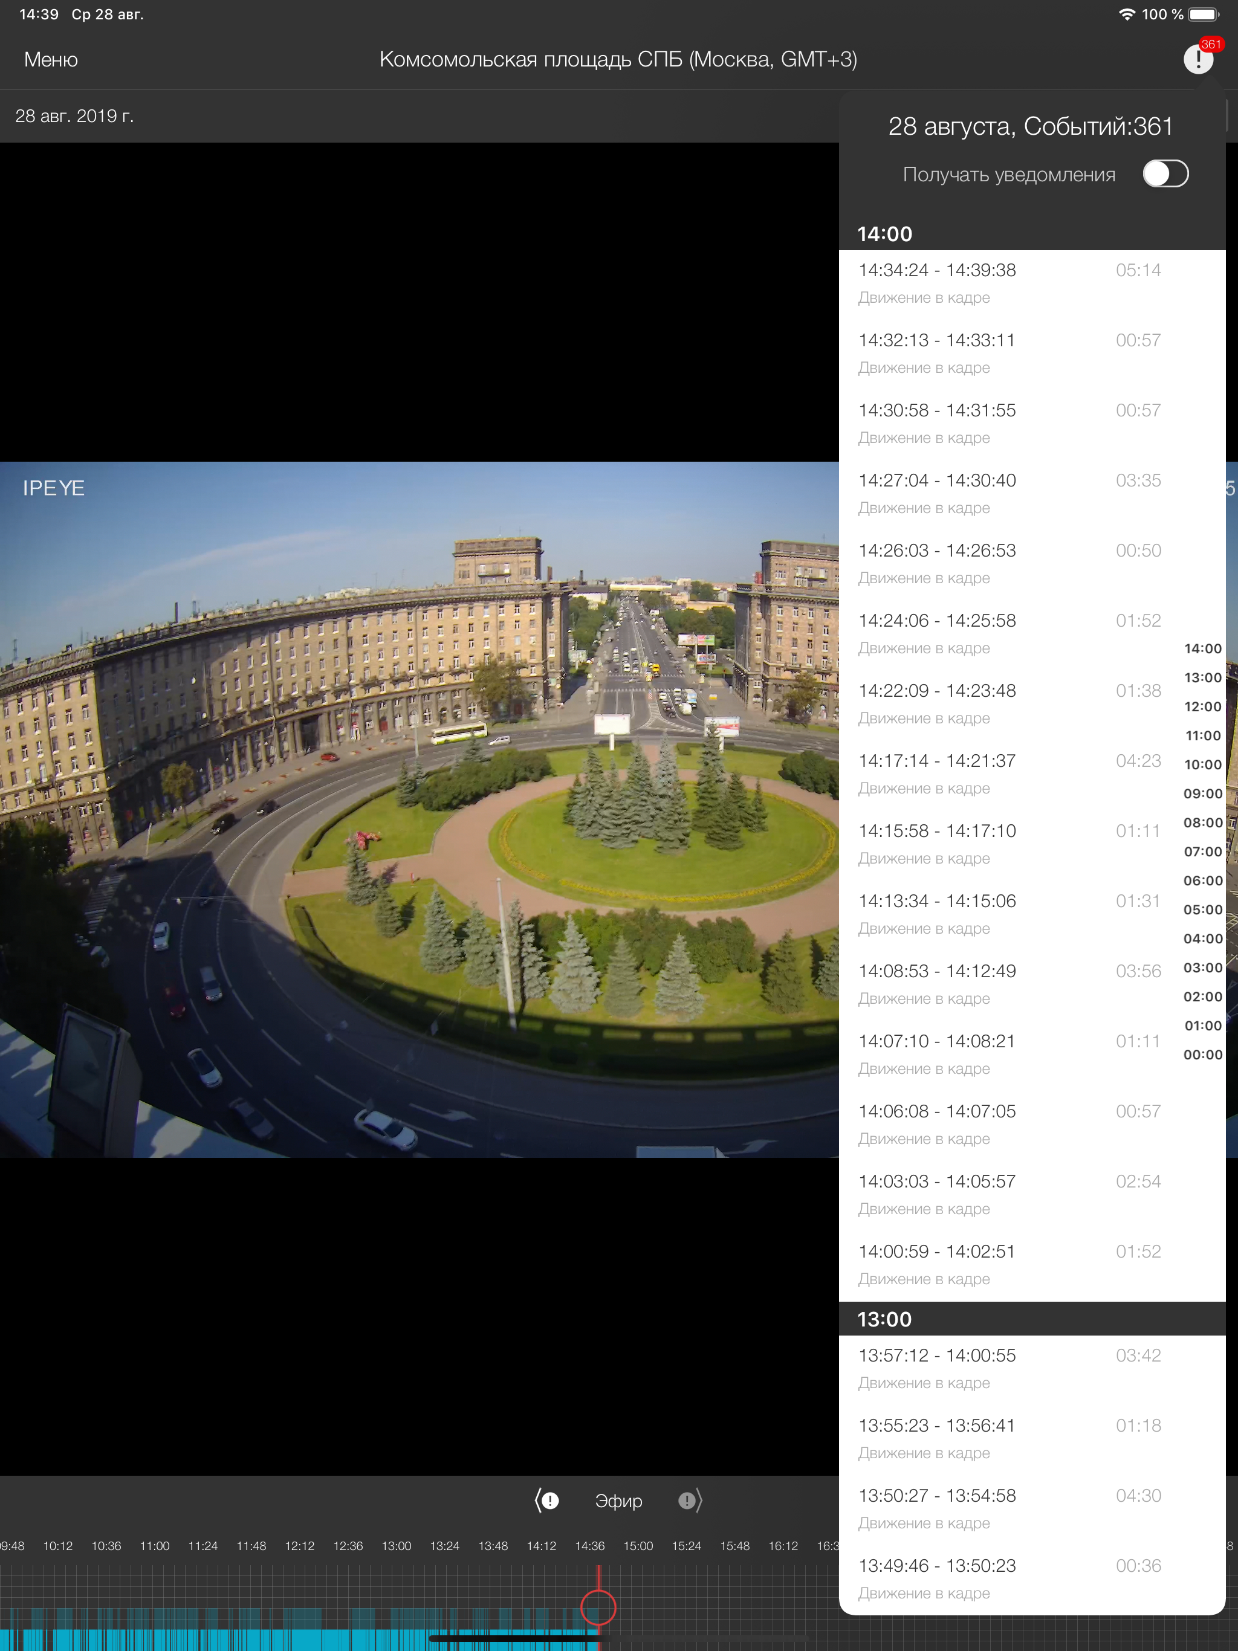Jump to 04:00 in the hour index
Screen dimensions: 1238x1651
1203,939
